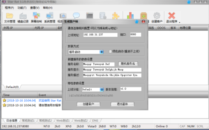Open the 程序(P) menu
This screenshot has width=209, height=130.
(x=9, y=8)
